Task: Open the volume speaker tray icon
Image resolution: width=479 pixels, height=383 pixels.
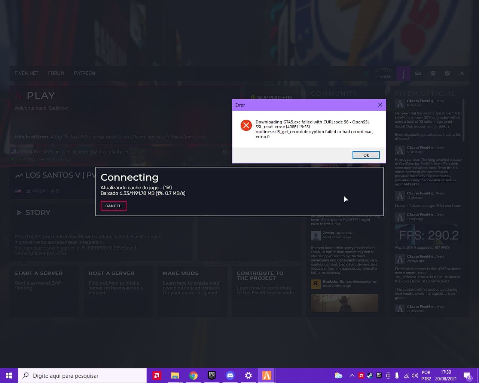Action: click(415, 376)
